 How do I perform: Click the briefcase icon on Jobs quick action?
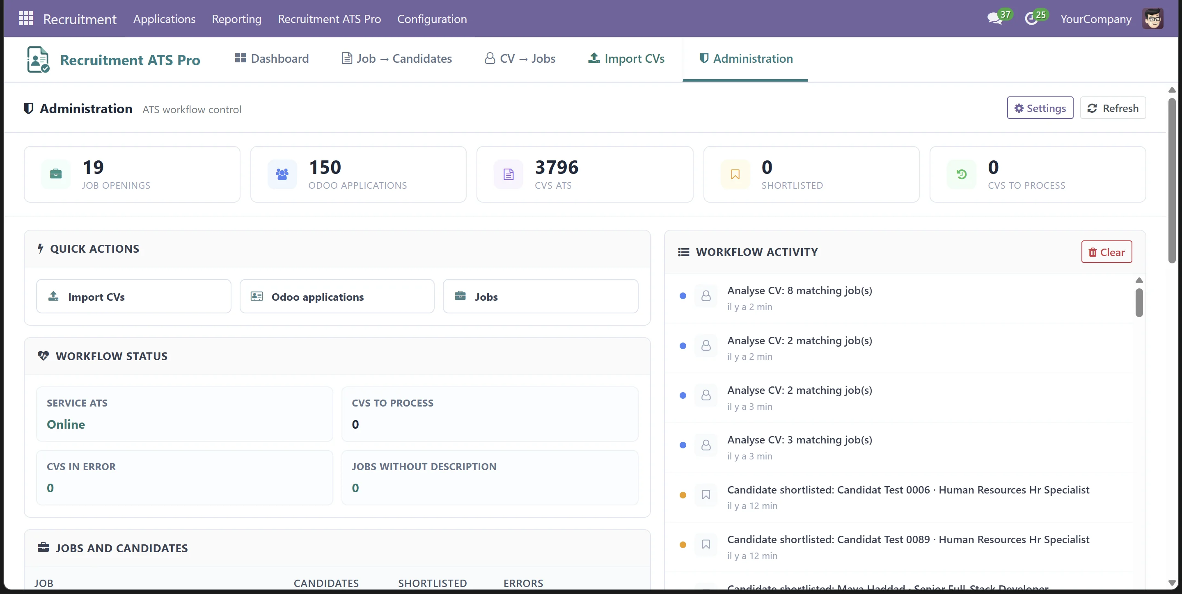pos(460,296)
